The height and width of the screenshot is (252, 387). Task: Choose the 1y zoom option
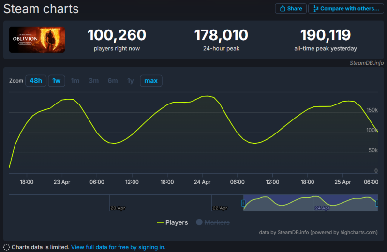pyautogui.click(x=130, y=81)
